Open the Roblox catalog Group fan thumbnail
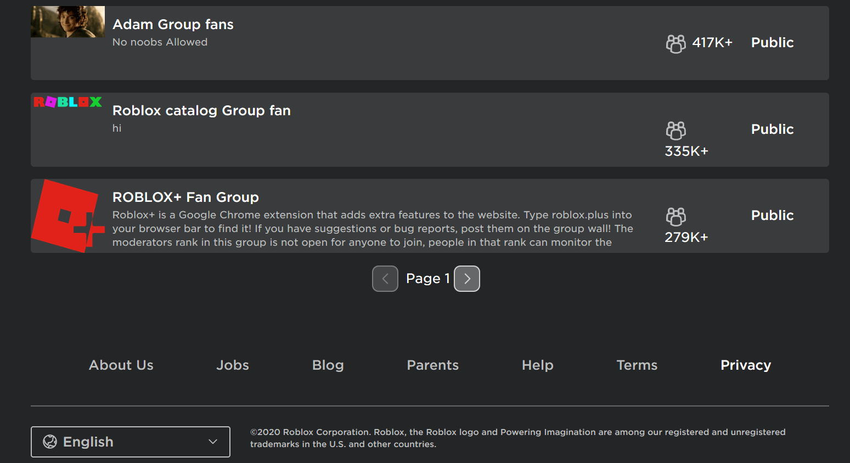Image resolution: width=850 pixels, height=463 pixels. coord(67,102)
